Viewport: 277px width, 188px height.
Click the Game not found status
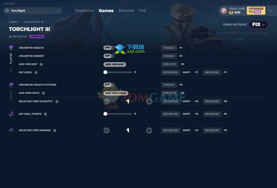click(235, 24)
